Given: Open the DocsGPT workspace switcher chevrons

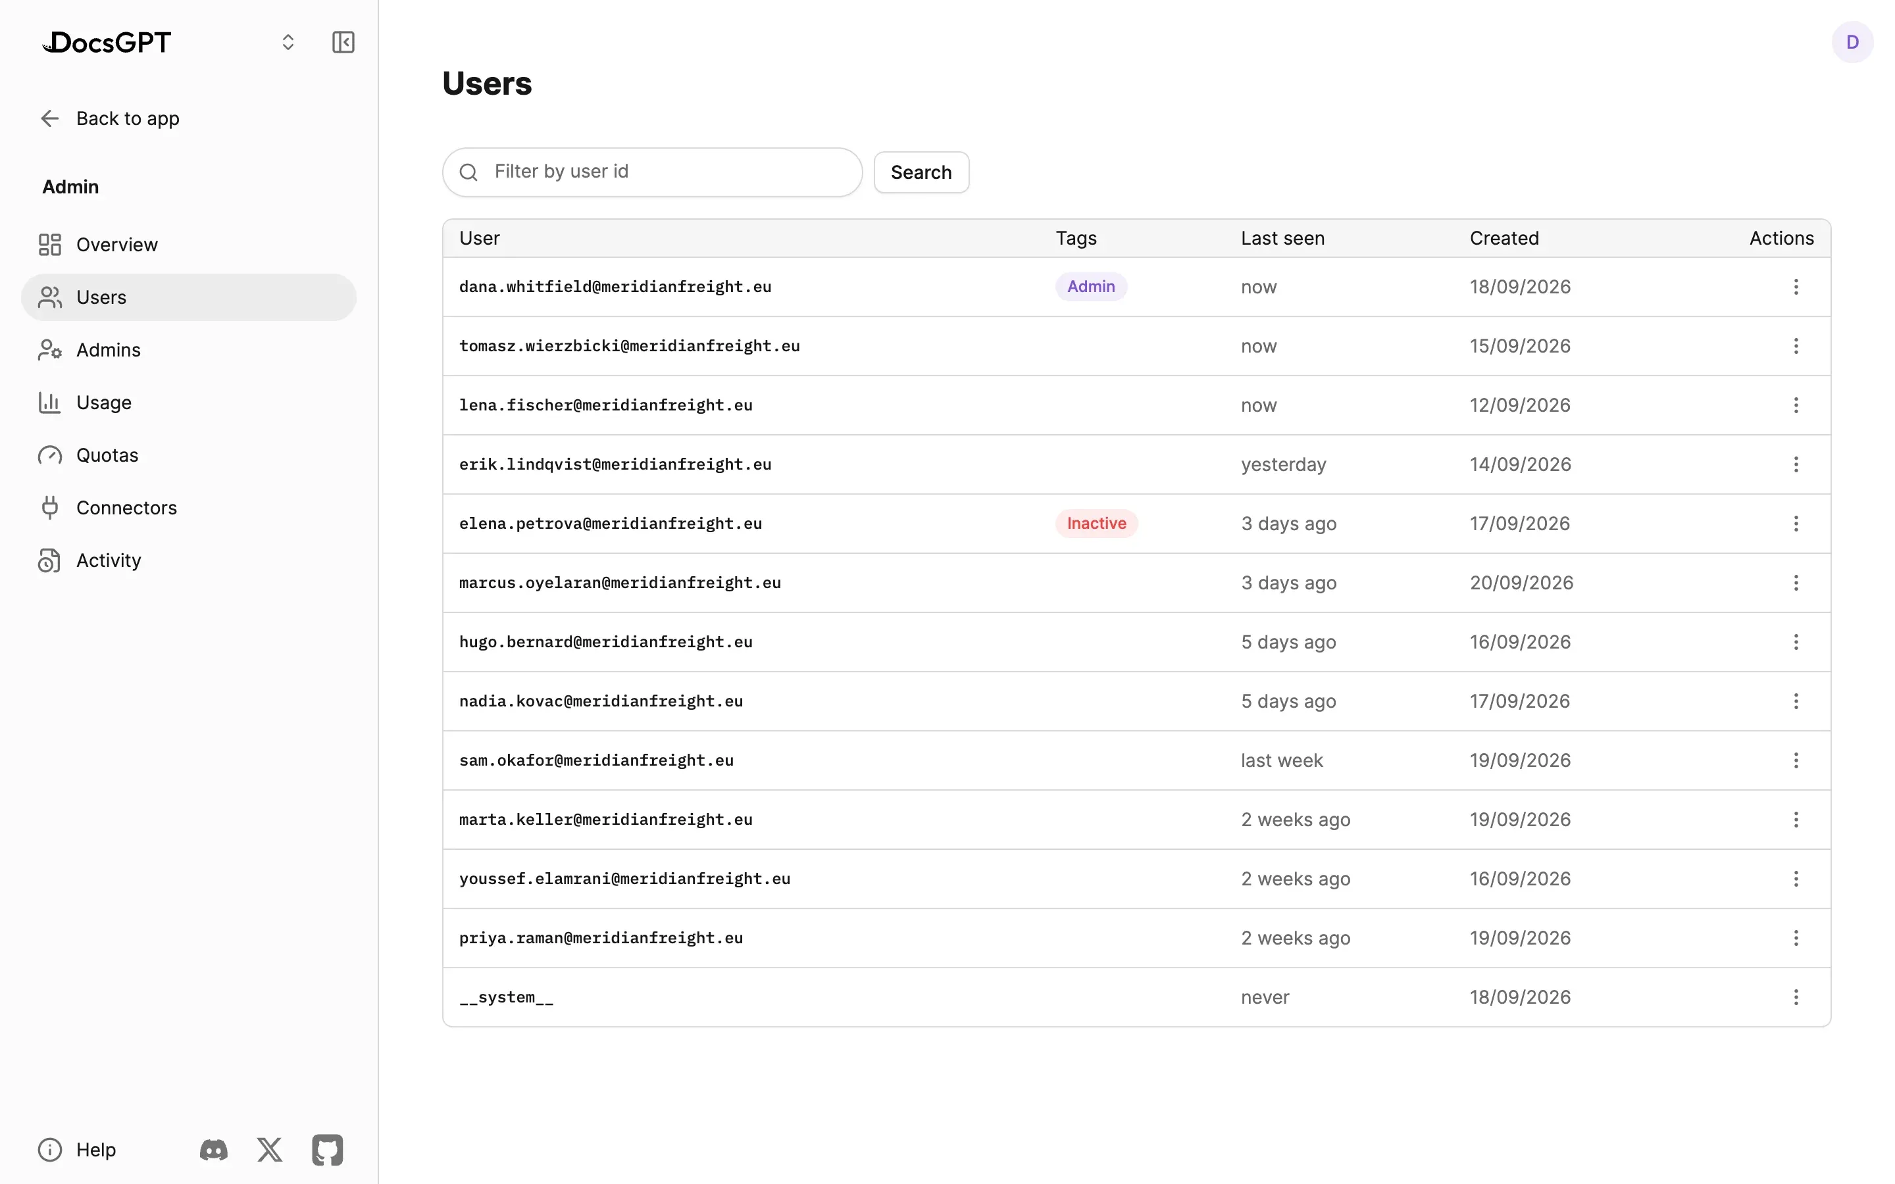Looking at the screenshot, I should 288,42.
